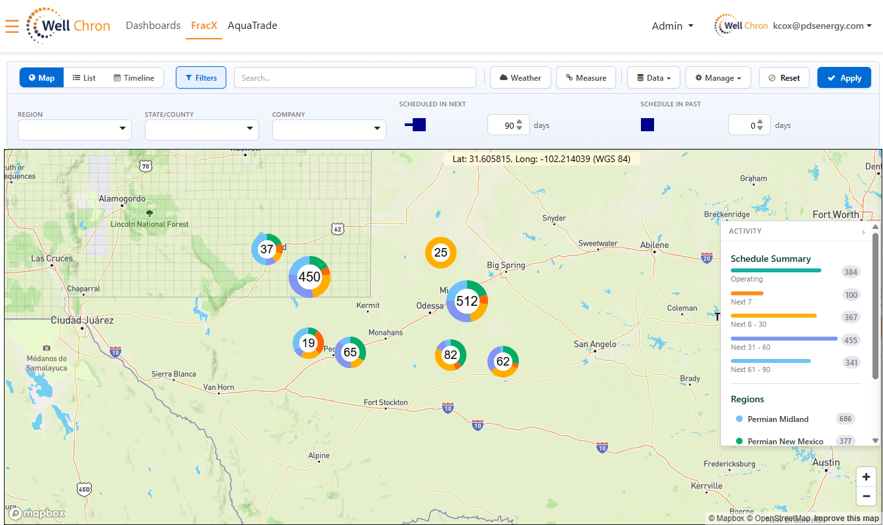Open the Manage dropdown

coord(718,77)
